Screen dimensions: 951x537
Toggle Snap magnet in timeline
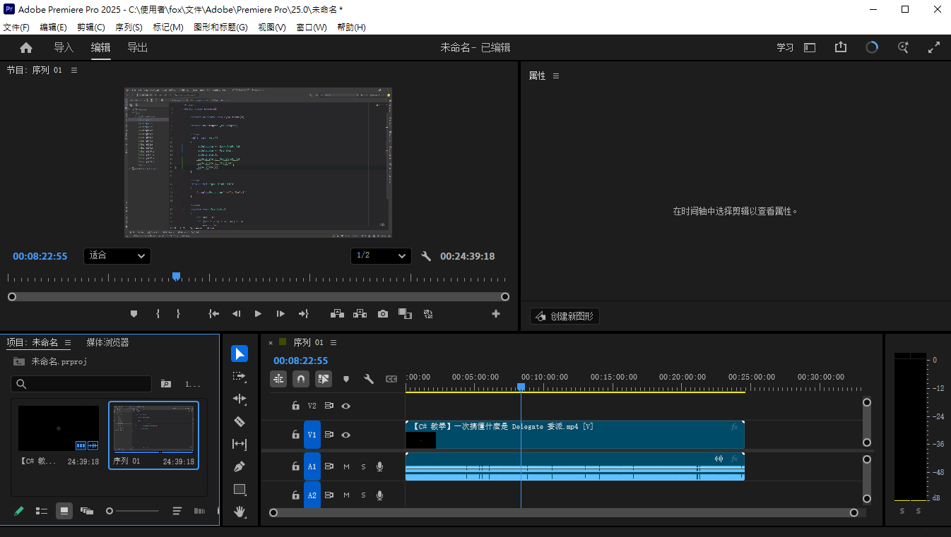point(301,379)
